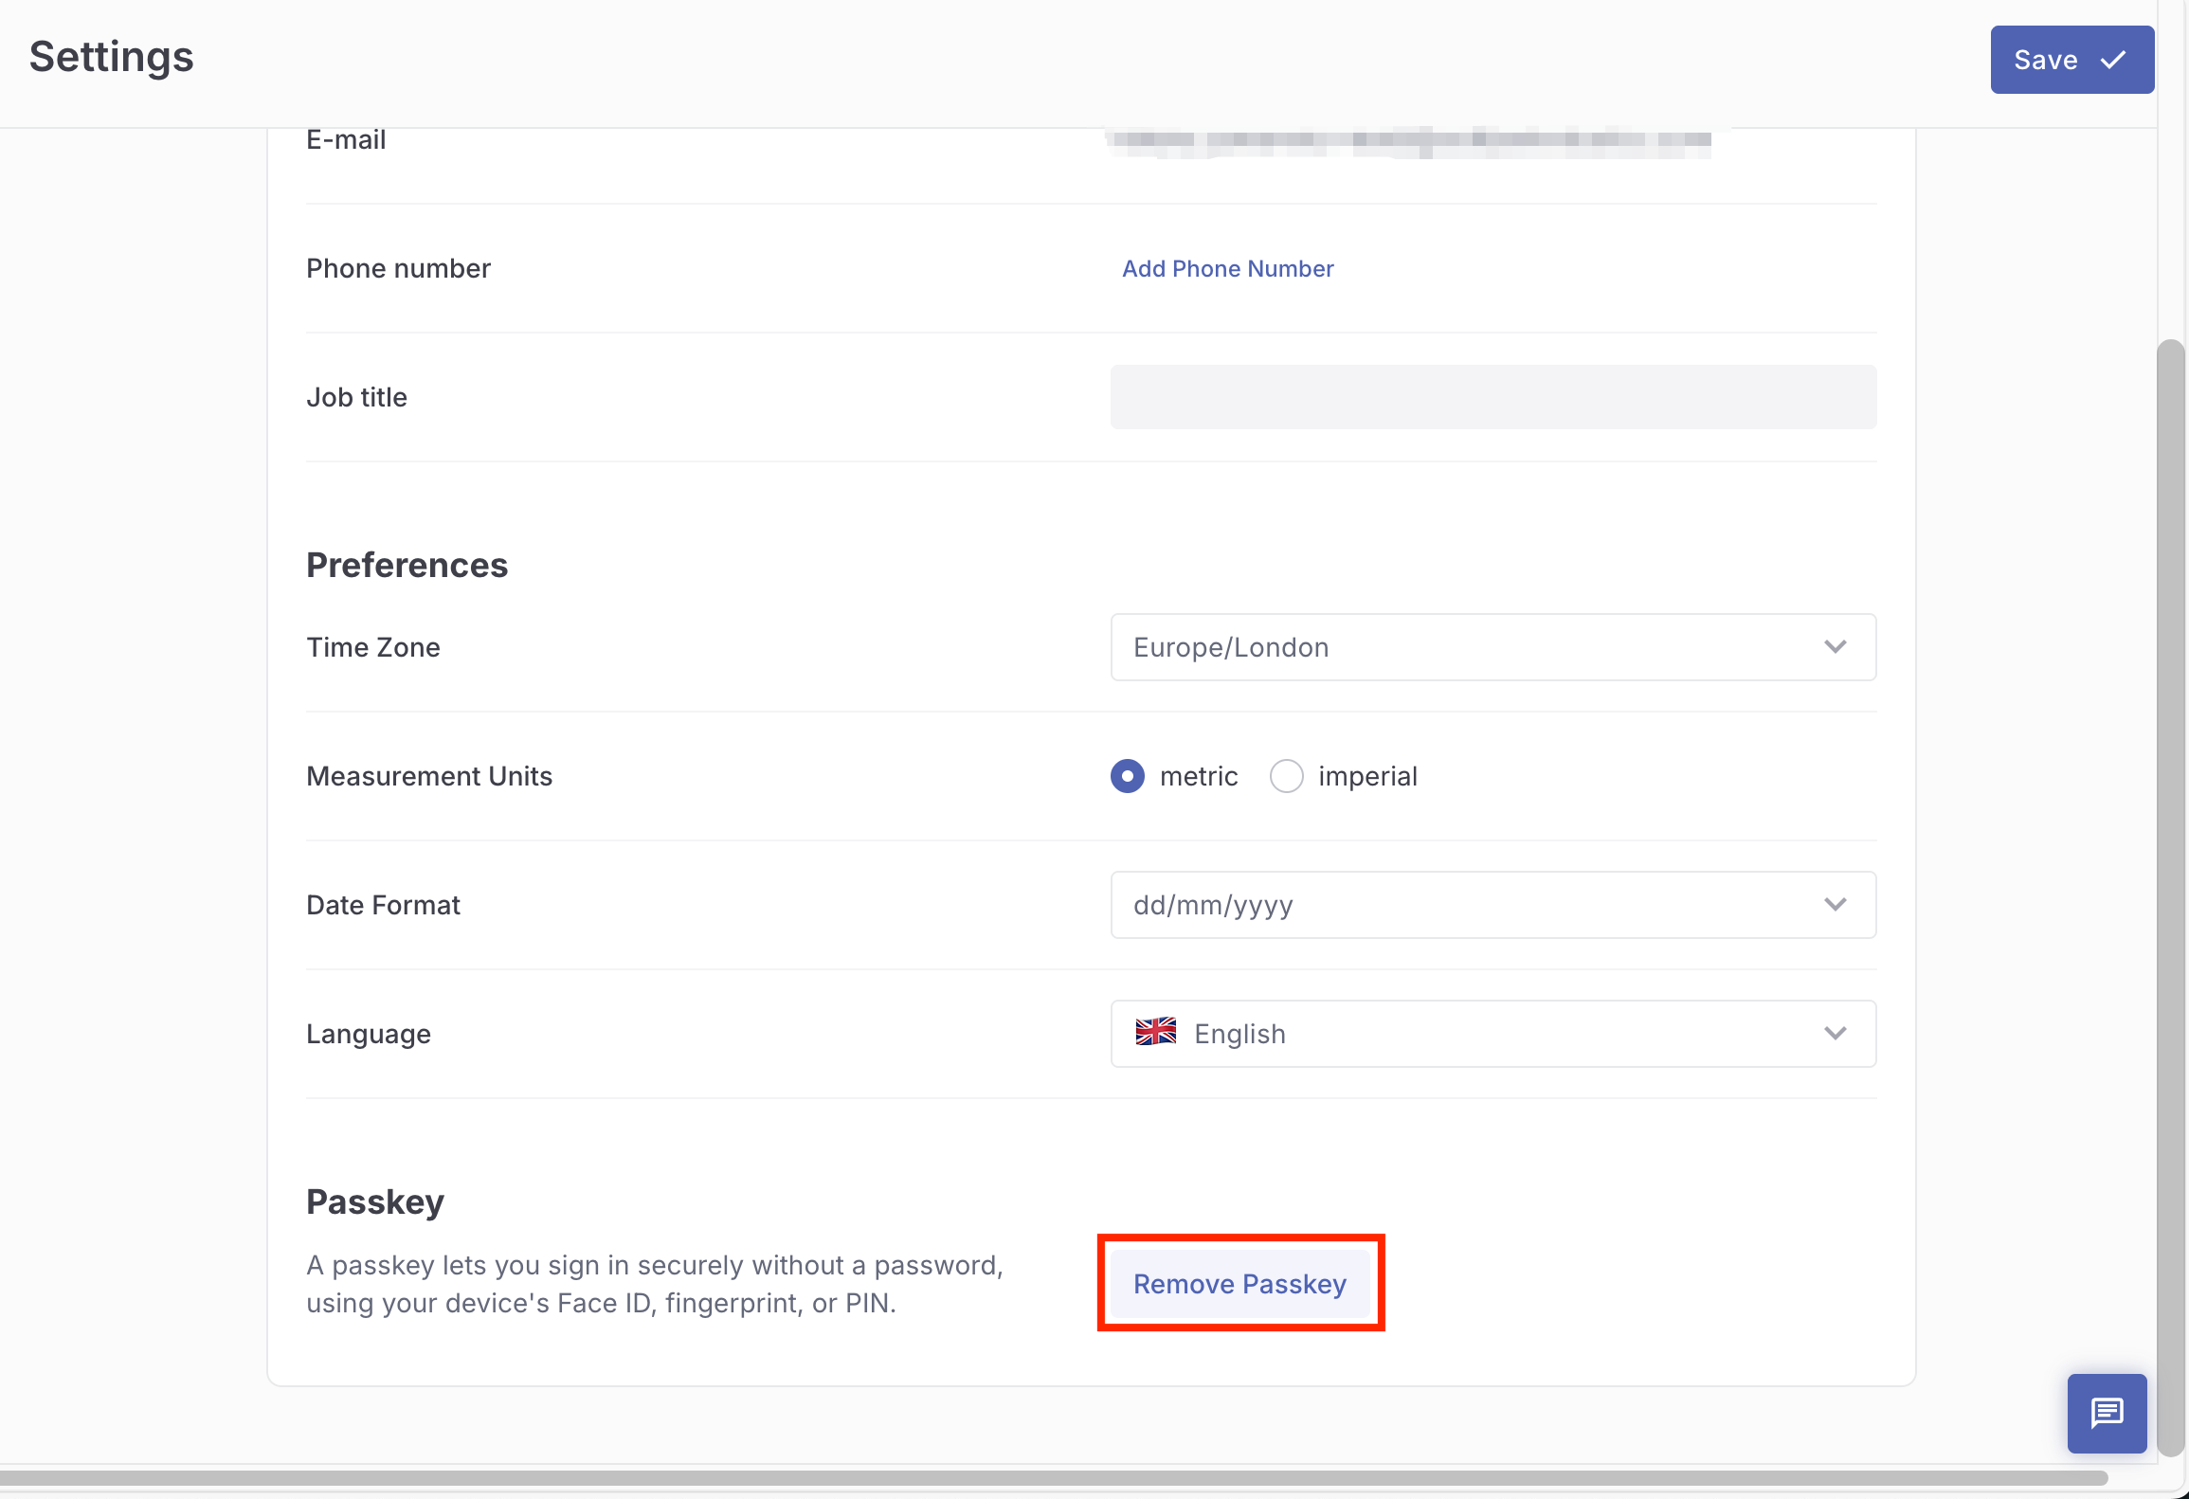Click the Add Phone Number link
This screenshot has width=2189, height=1499.
(x=1227, y=269)
